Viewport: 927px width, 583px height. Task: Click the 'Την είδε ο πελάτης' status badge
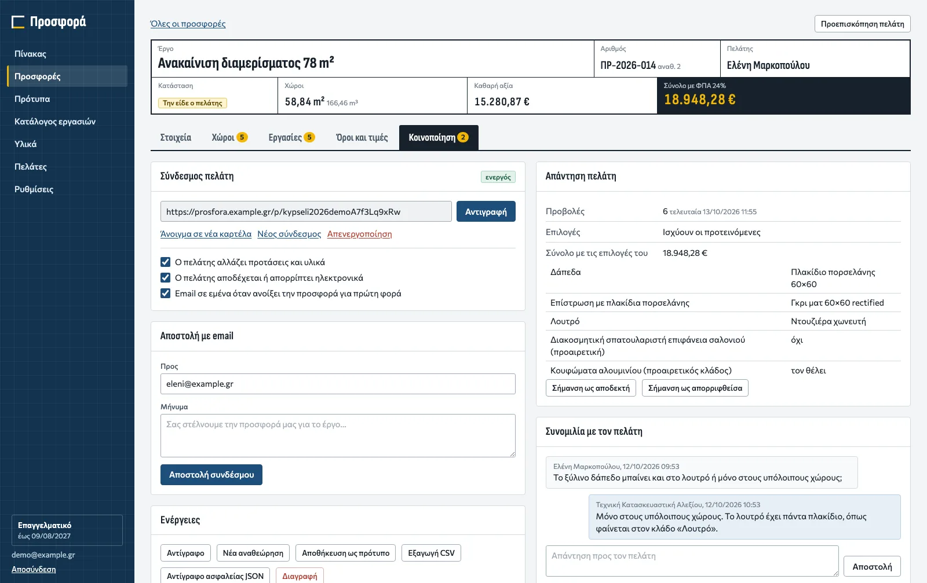coord(192,103)
